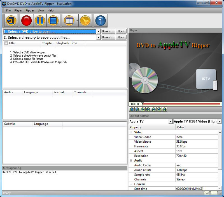Check the Title column checkbox

coord(6,43)
